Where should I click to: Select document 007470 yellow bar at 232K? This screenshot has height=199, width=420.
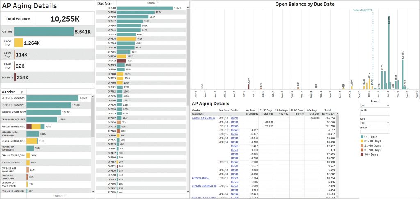121,57
